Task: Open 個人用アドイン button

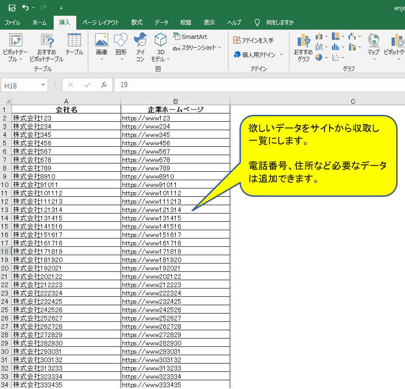Action: coord(255,55)
